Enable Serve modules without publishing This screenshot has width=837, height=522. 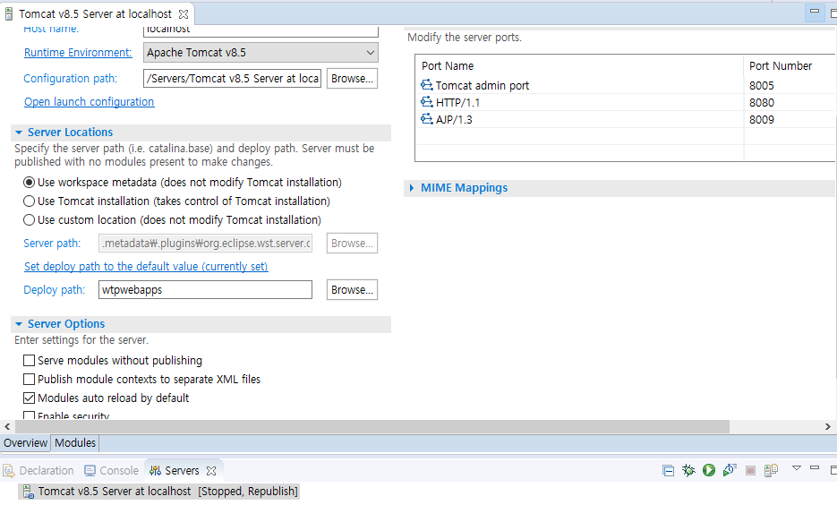click(x=30, y=361)
